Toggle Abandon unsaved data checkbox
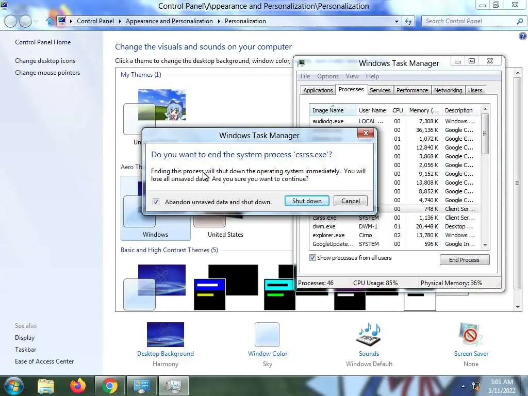 click(x=156, y=202)
